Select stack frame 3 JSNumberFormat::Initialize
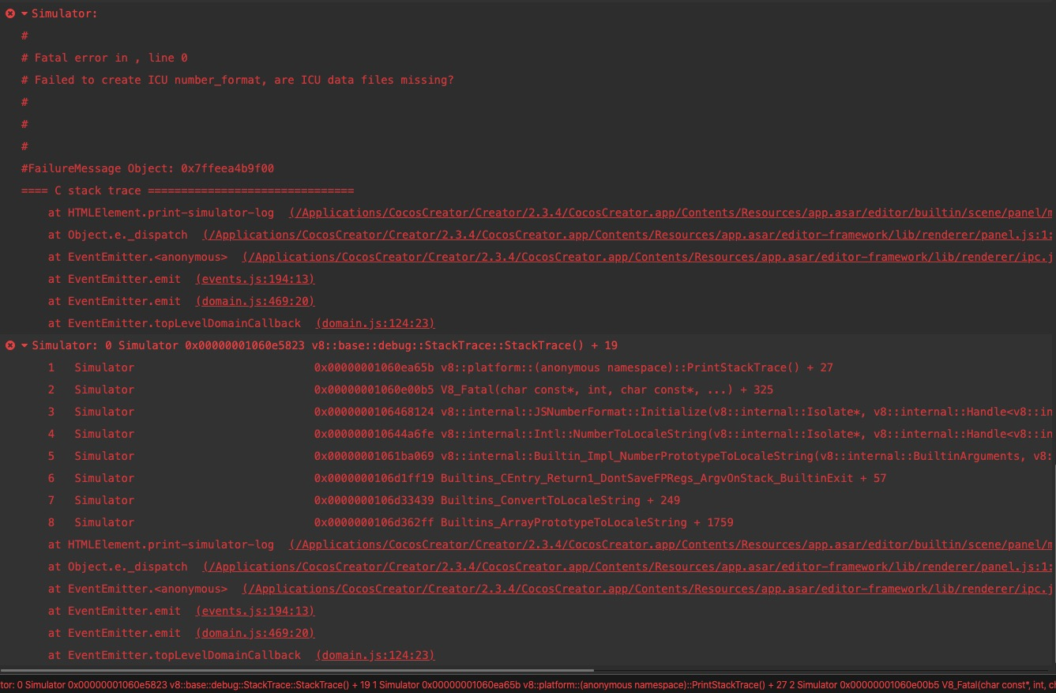1056x693 pixels. [551, 412]
